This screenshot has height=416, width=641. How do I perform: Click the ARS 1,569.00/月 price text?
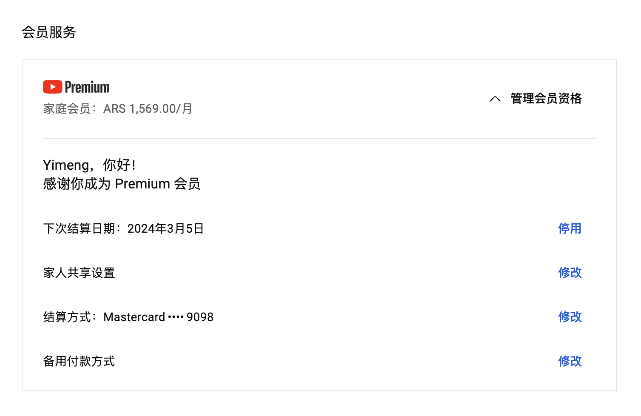147,109
